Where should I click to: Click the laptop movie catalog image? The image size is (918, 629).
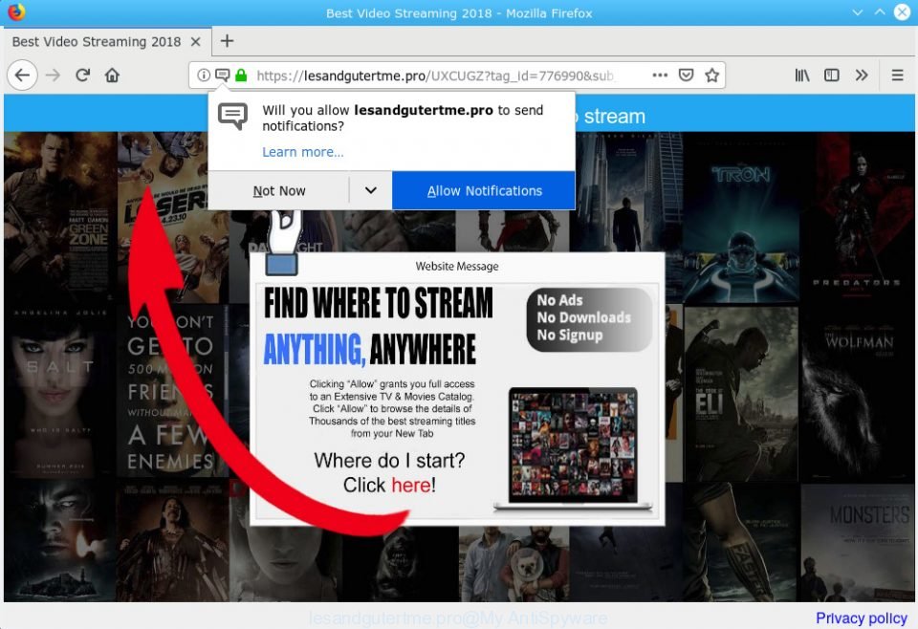coord(573,447)
